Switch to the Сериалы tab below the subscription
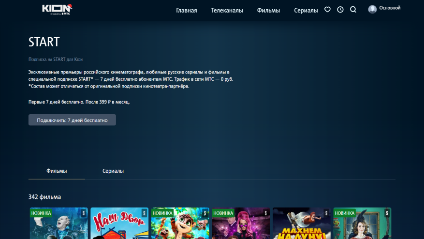The height and width of the screenshot is (239, 424). (113, 171)
